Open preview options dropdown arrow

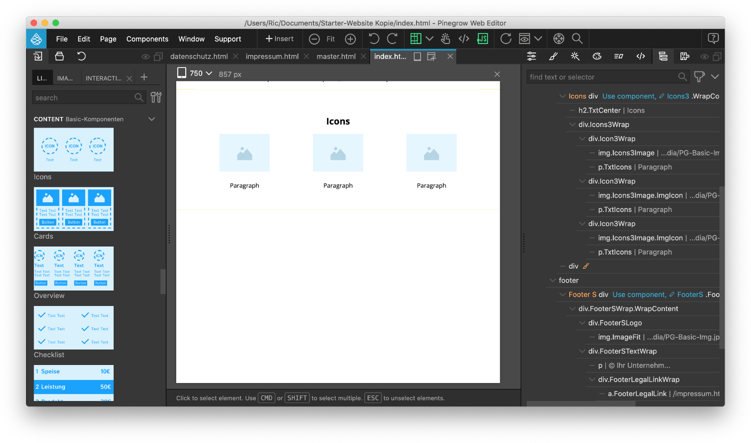(538, 38)
